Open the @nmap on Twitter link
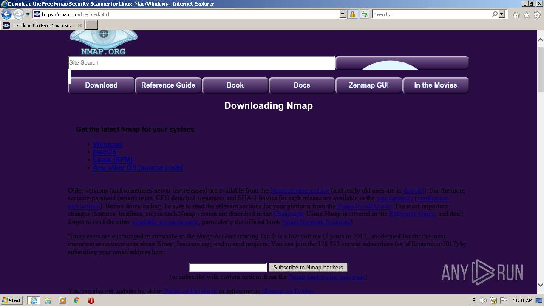 (288, 291)
